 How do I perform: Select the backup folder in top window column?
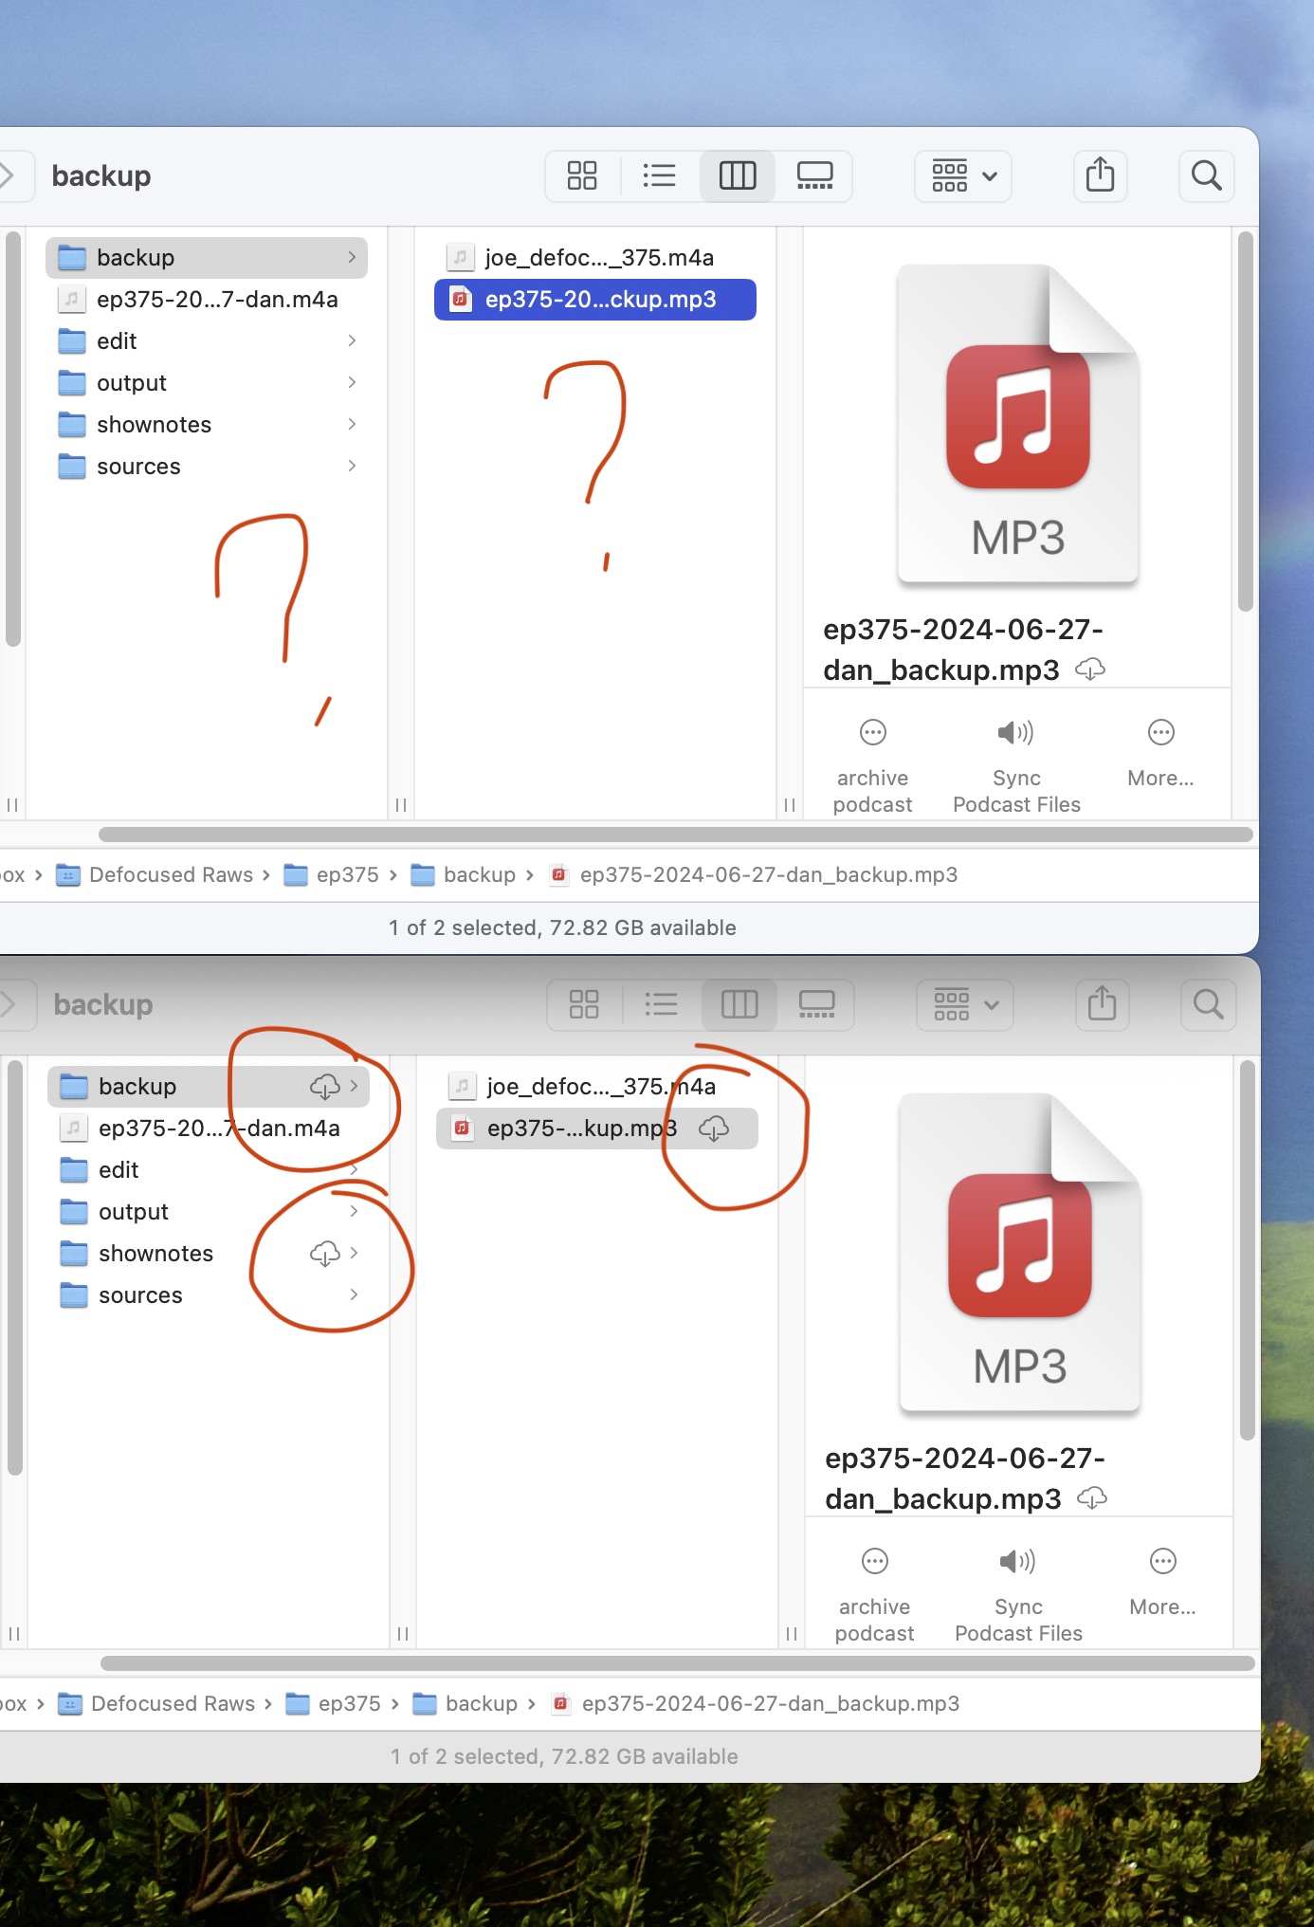click(207, 258)
